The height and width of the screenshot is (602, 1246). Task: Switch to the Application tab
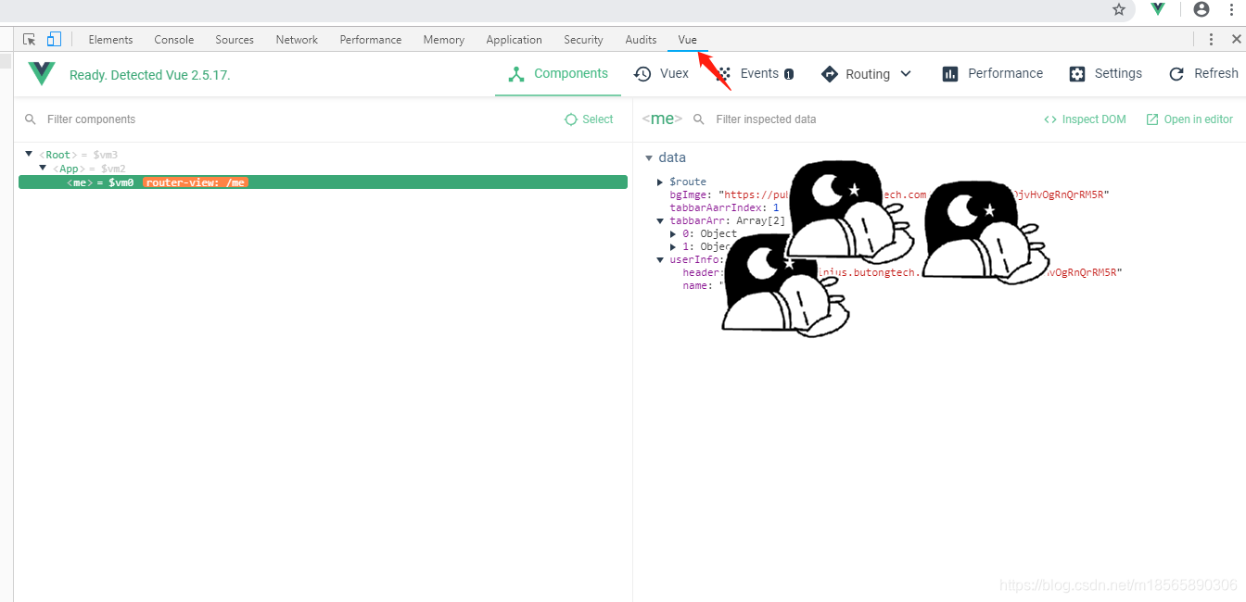(514, 40)
